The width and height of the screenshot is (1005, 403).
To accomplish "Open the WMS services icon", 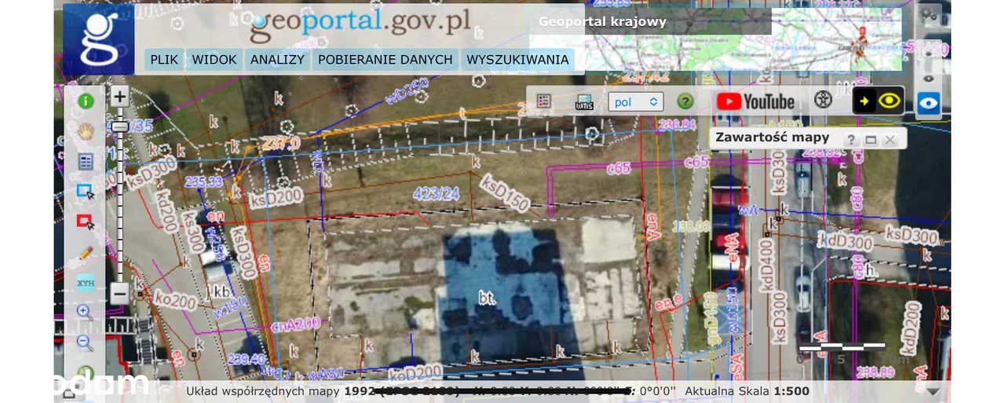I will [583, 101].
